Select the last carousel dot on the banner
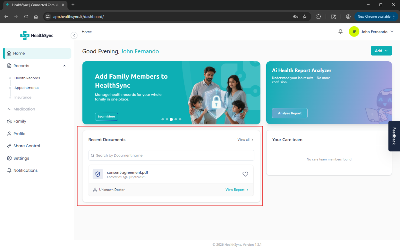400x248 pixels. pyautogui.click(x=180, y=119)
